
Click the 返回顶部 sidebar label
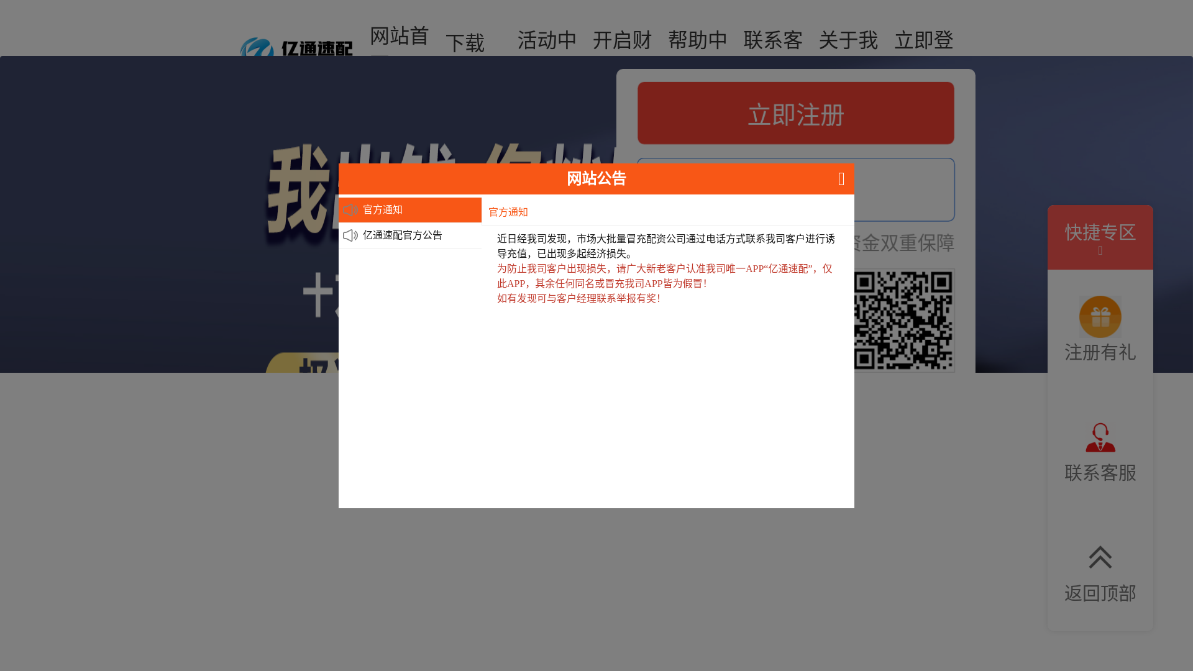(x=1100, y=593)
